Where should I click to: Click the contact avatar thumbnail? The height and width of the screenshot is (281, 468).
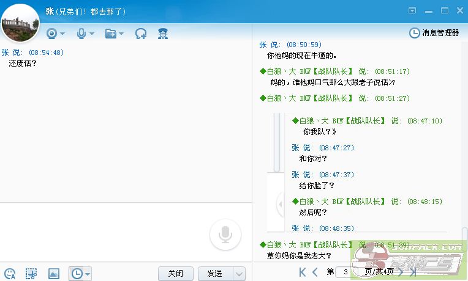tap(21, 23)
